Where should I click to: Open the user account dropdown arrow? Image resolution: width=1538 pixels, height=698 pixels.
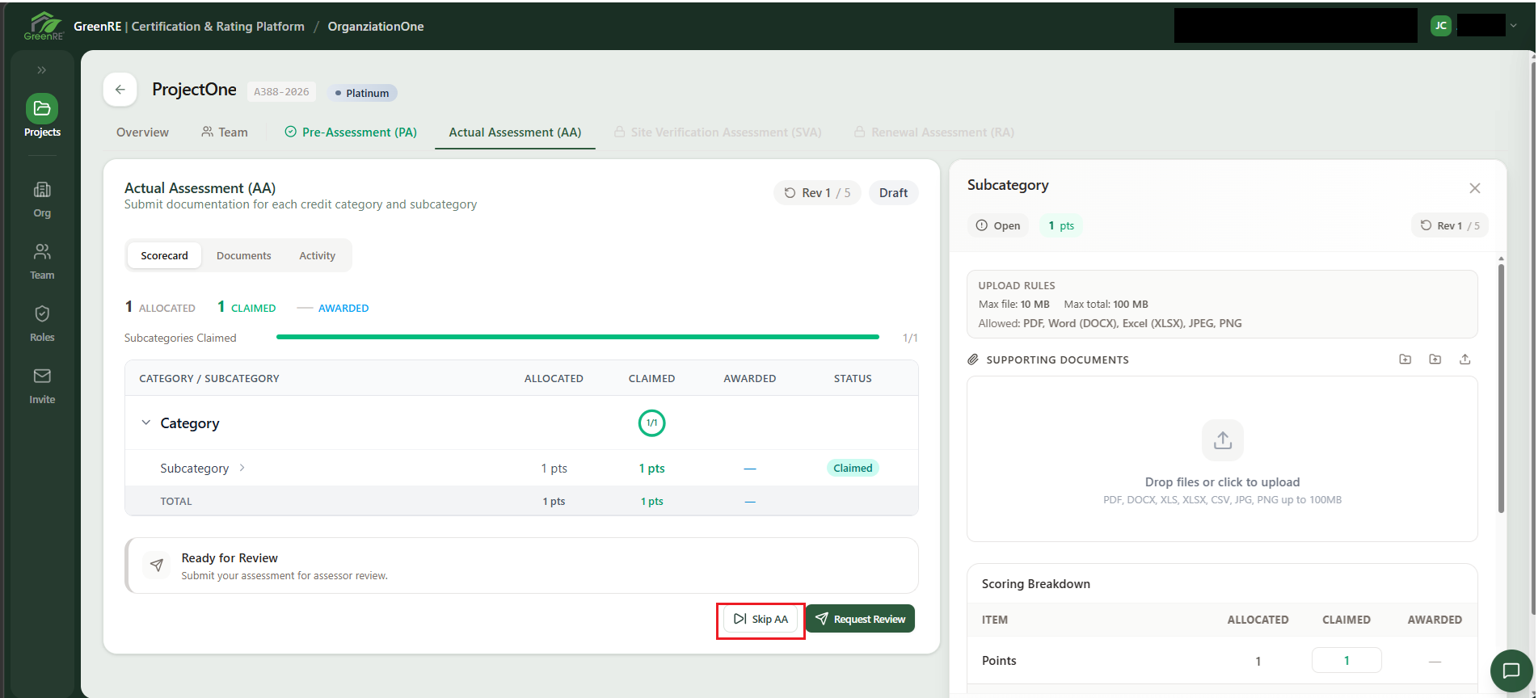click(1514, 26)
